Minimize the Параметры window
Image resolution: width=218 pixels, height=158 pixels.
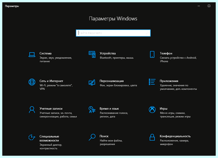tap(199, 6)
